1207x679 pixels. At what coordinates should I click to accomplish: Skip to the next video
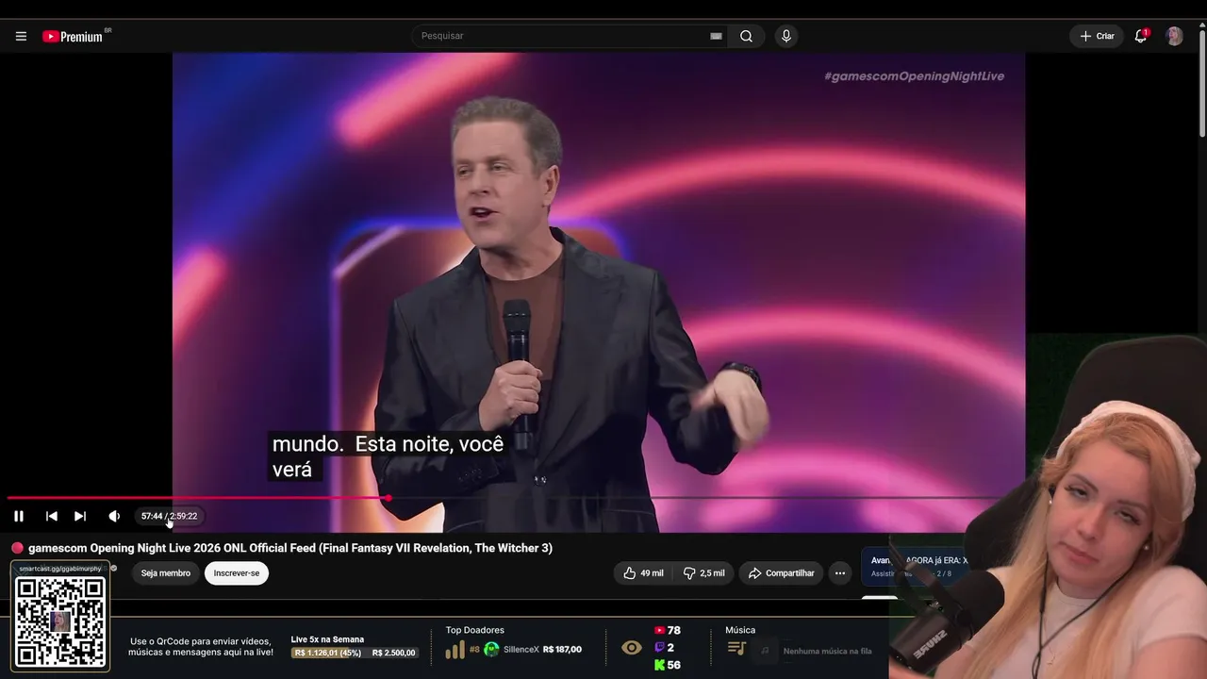pyautogui.click(x=80, y=516)
